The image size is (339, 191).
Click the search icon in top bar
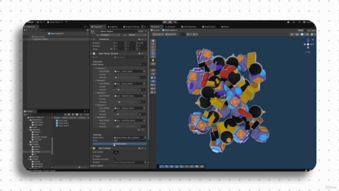299,22
